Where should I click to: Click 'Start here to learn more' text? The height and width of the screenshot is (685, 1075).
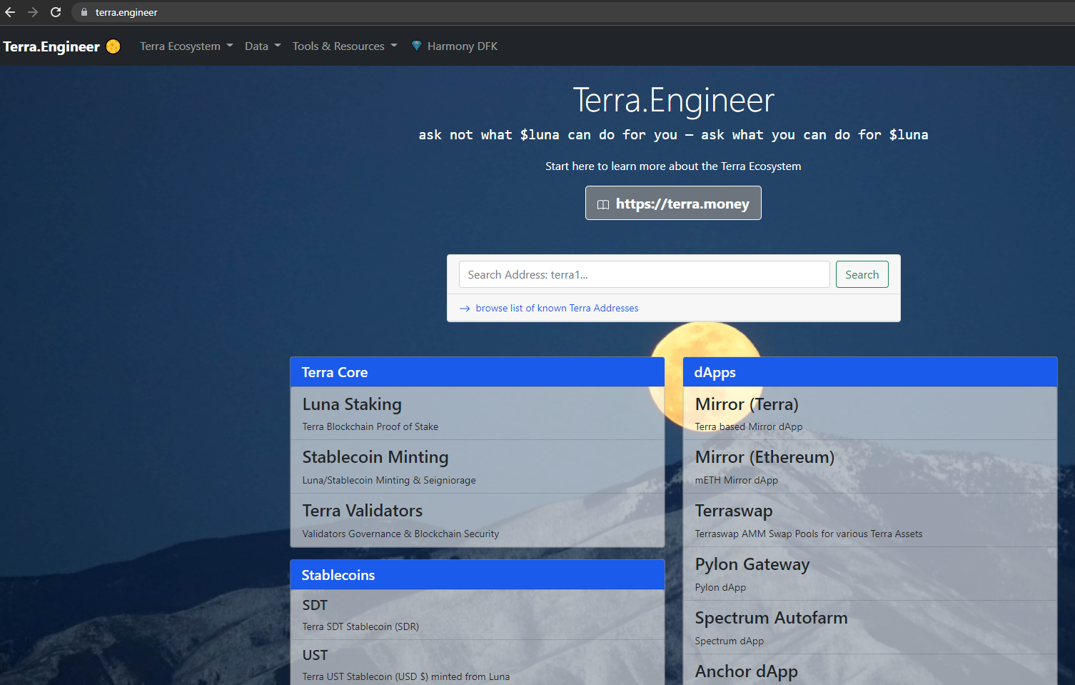(x=673, y=166)
